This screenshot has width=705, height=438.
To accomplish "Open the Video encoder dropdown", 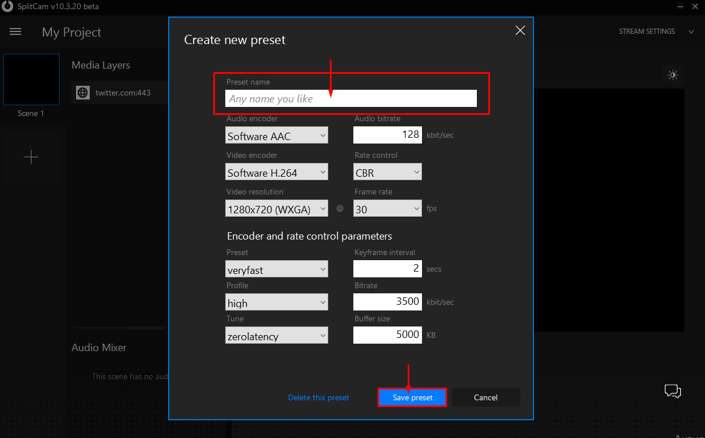I will click(276, 172).
